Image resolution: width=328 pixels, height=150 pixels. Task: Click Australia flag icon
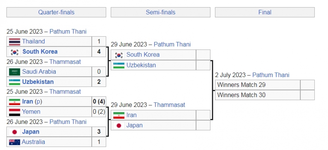[14, 142]
